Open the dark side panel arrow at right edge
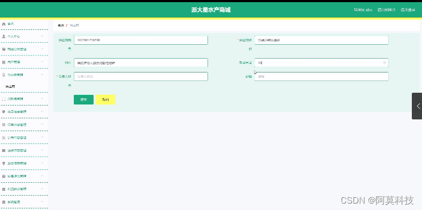The width and height of the screenshot is (422, 210). point(417,106)
